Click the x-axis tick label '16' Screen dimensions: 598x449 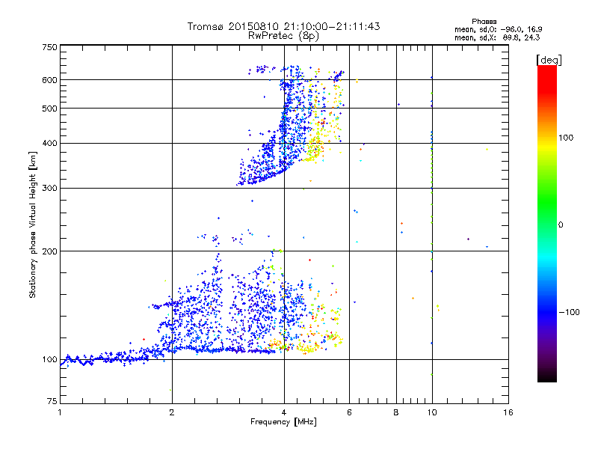pos(508,412)
